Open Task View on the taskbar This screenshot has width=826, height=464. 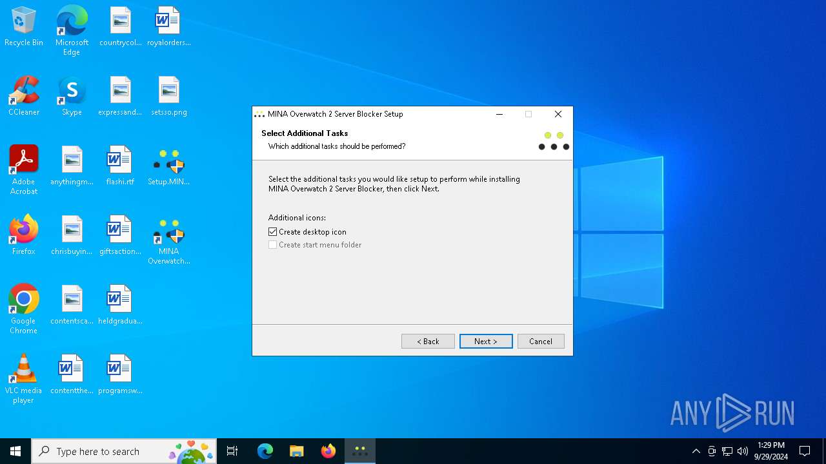[x=232, y=451]
